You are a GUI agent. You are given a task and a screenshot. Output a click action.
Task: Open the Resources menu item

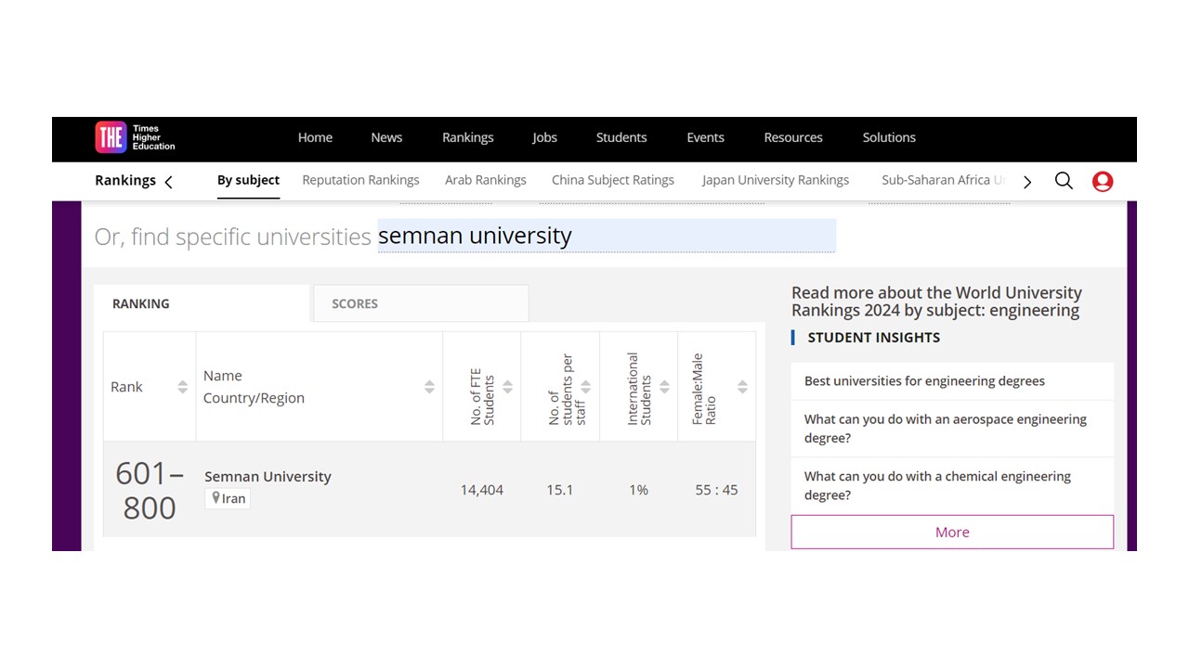(793, 137)
